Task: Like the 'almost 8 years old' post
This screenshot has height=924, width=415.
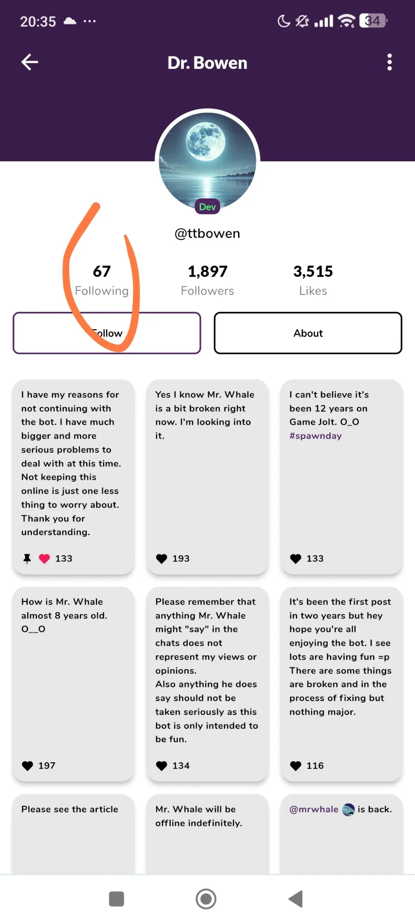Action: (28, 766)
